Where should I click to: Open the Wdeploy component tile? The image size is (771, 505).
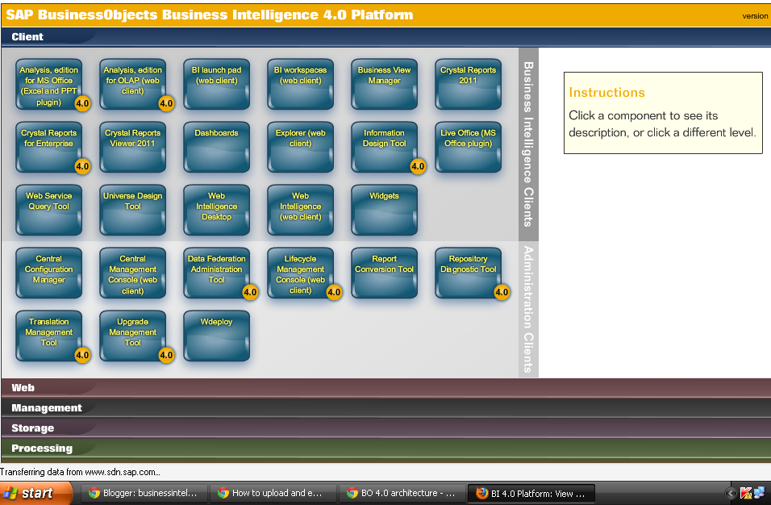216,336
